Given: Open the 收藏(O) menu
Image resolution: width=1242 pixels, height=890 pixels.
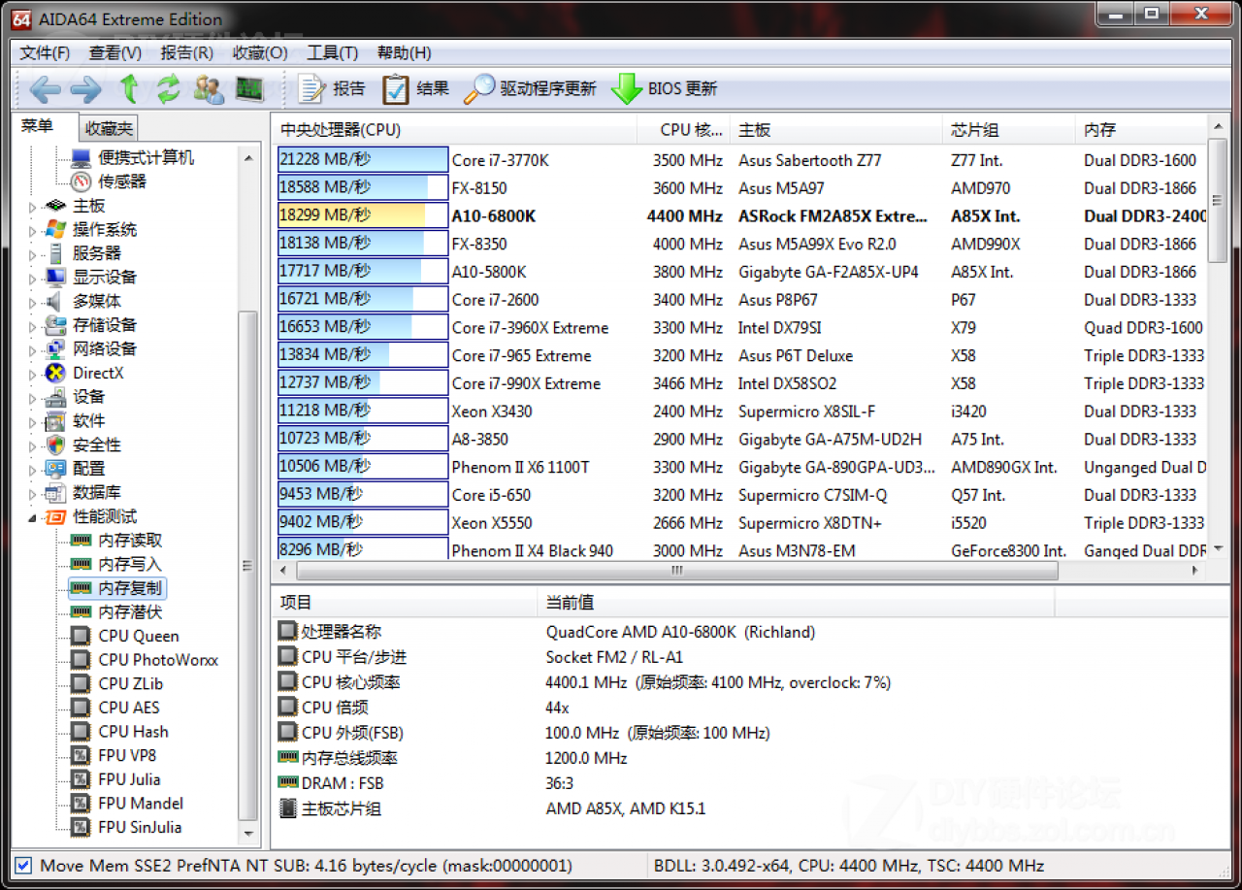Looking at the screenshot, I should click(x=260, y=52).
